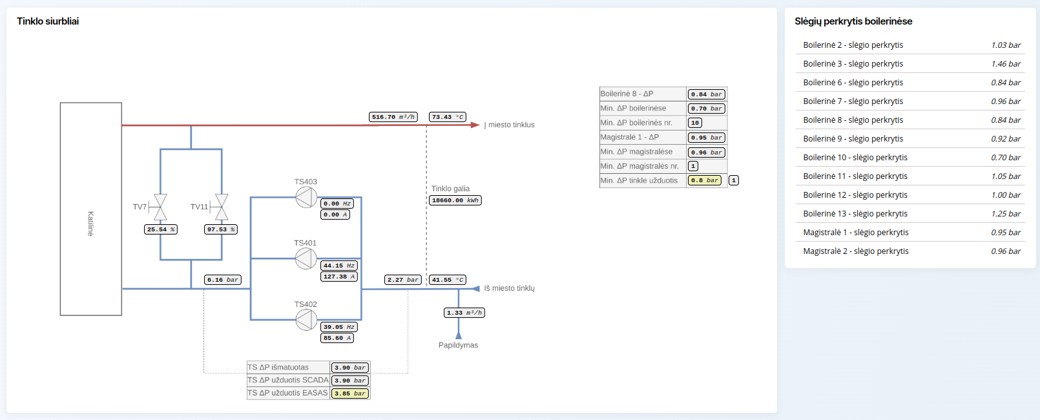Edit the Min. ΔP tinkle užduotis field
The height and width of the screenshot is (420, 1040).
(x=704, y=180)
